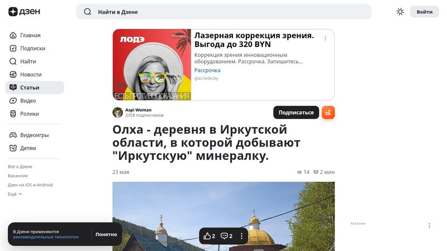Click the Подписаться button
447x251 pixels.
(296, 112)
